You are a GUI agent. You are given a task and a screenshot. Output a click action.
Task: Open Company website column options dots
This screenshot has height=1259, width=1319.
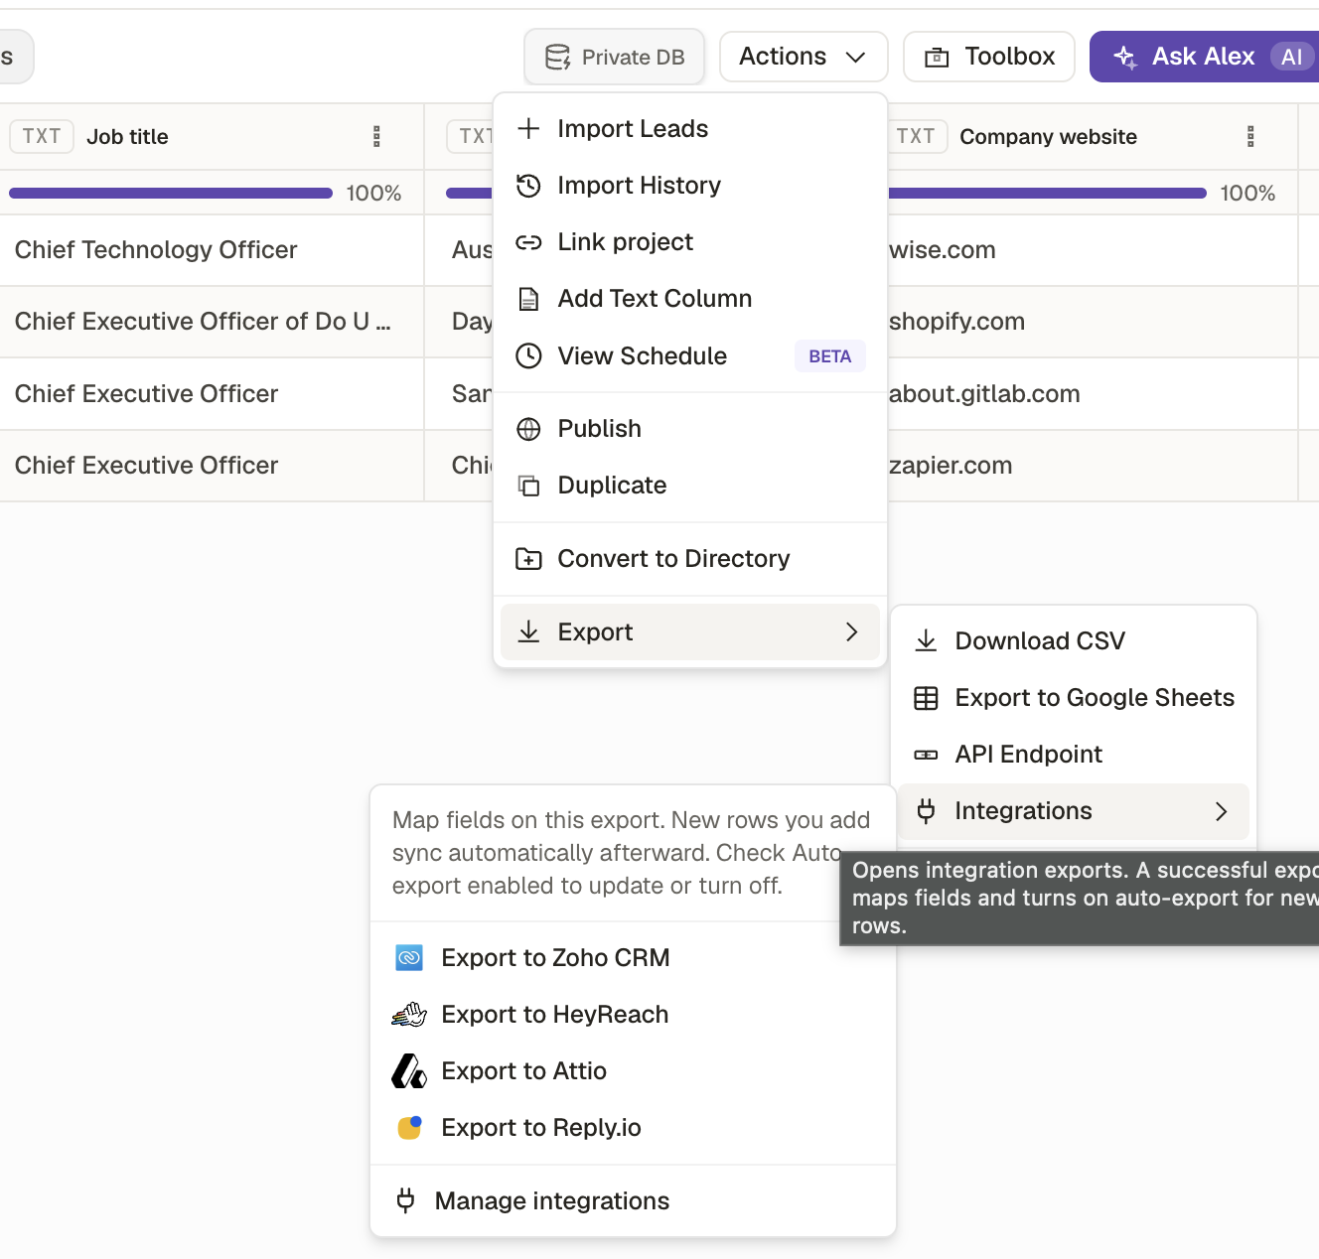(1250, 136)
